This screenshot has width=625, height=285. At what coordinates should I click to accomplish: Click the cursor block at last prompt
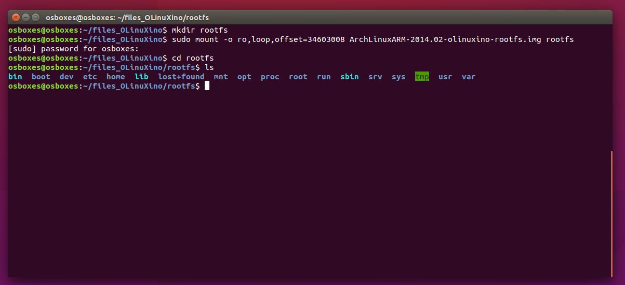pos(207,86)
